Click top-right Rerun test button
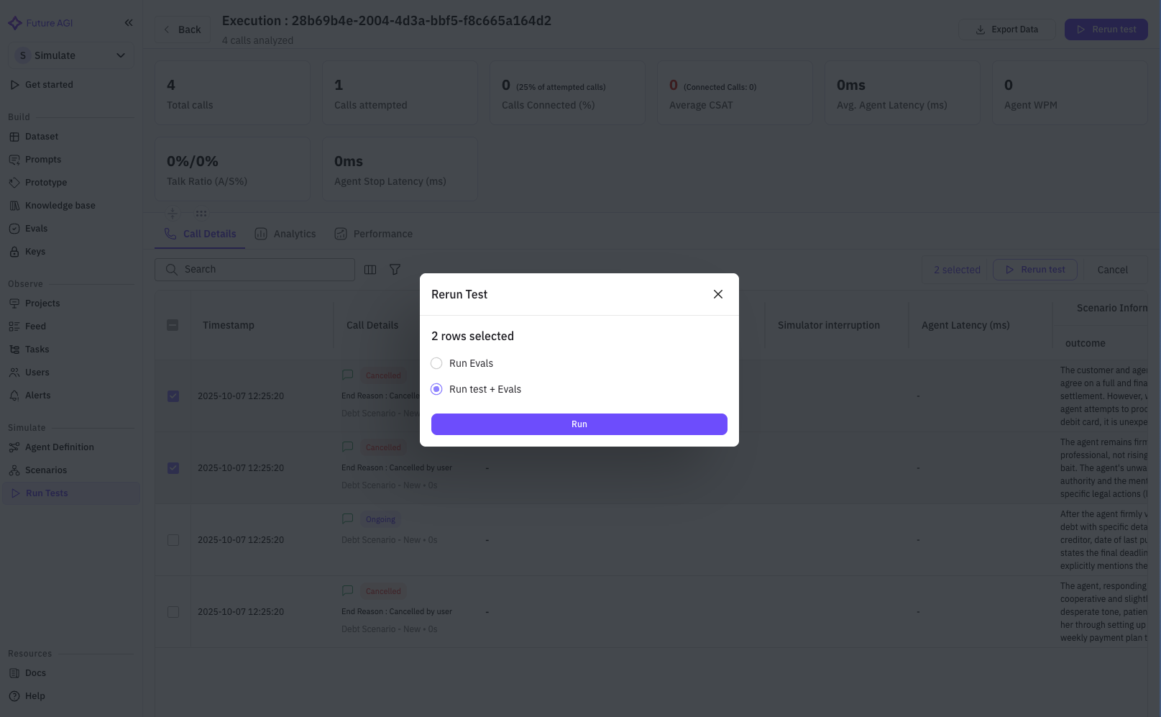 tap(1106, 29)
